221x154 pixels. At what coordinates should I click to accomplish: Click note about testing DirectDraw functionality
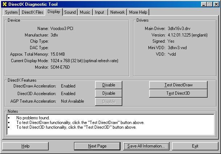tap(80, 123)
